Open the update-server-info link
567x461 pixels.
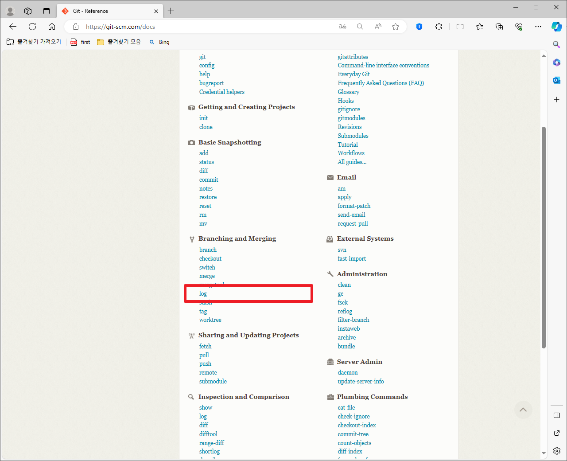[361, 381]
